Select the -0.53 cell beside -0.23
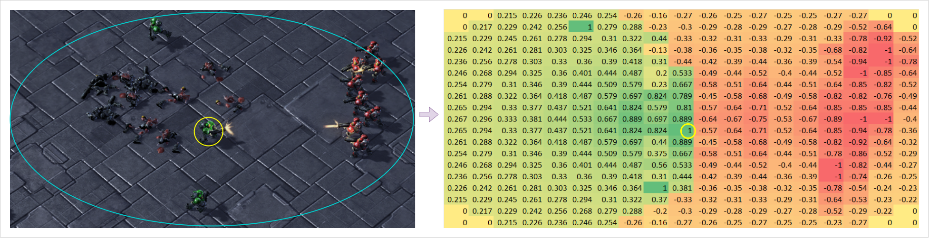Viewport: 929px width, 238px height. click(x=856, y=200)
